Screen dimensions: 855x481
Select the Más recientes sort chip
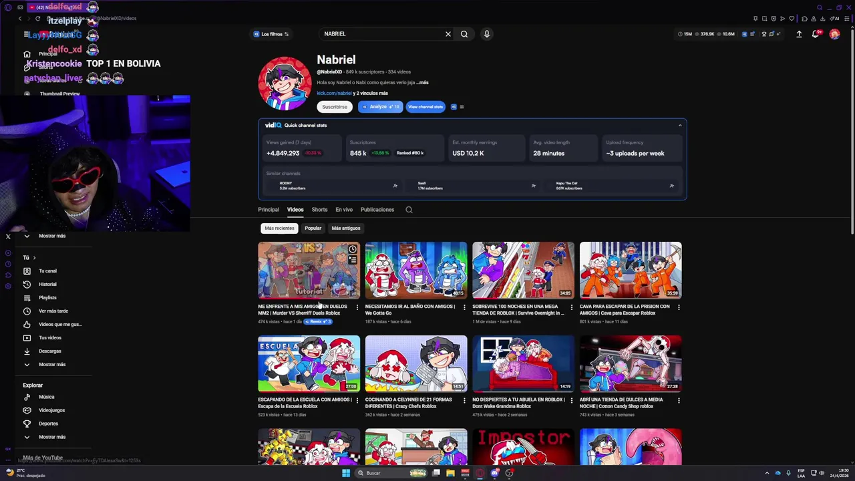click(279, 228)
